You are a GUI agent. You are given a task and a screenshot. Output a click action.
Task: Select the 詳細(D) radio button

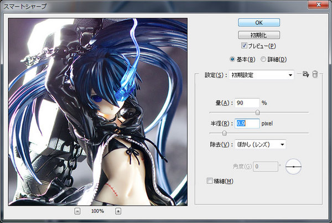click(263, 59)
